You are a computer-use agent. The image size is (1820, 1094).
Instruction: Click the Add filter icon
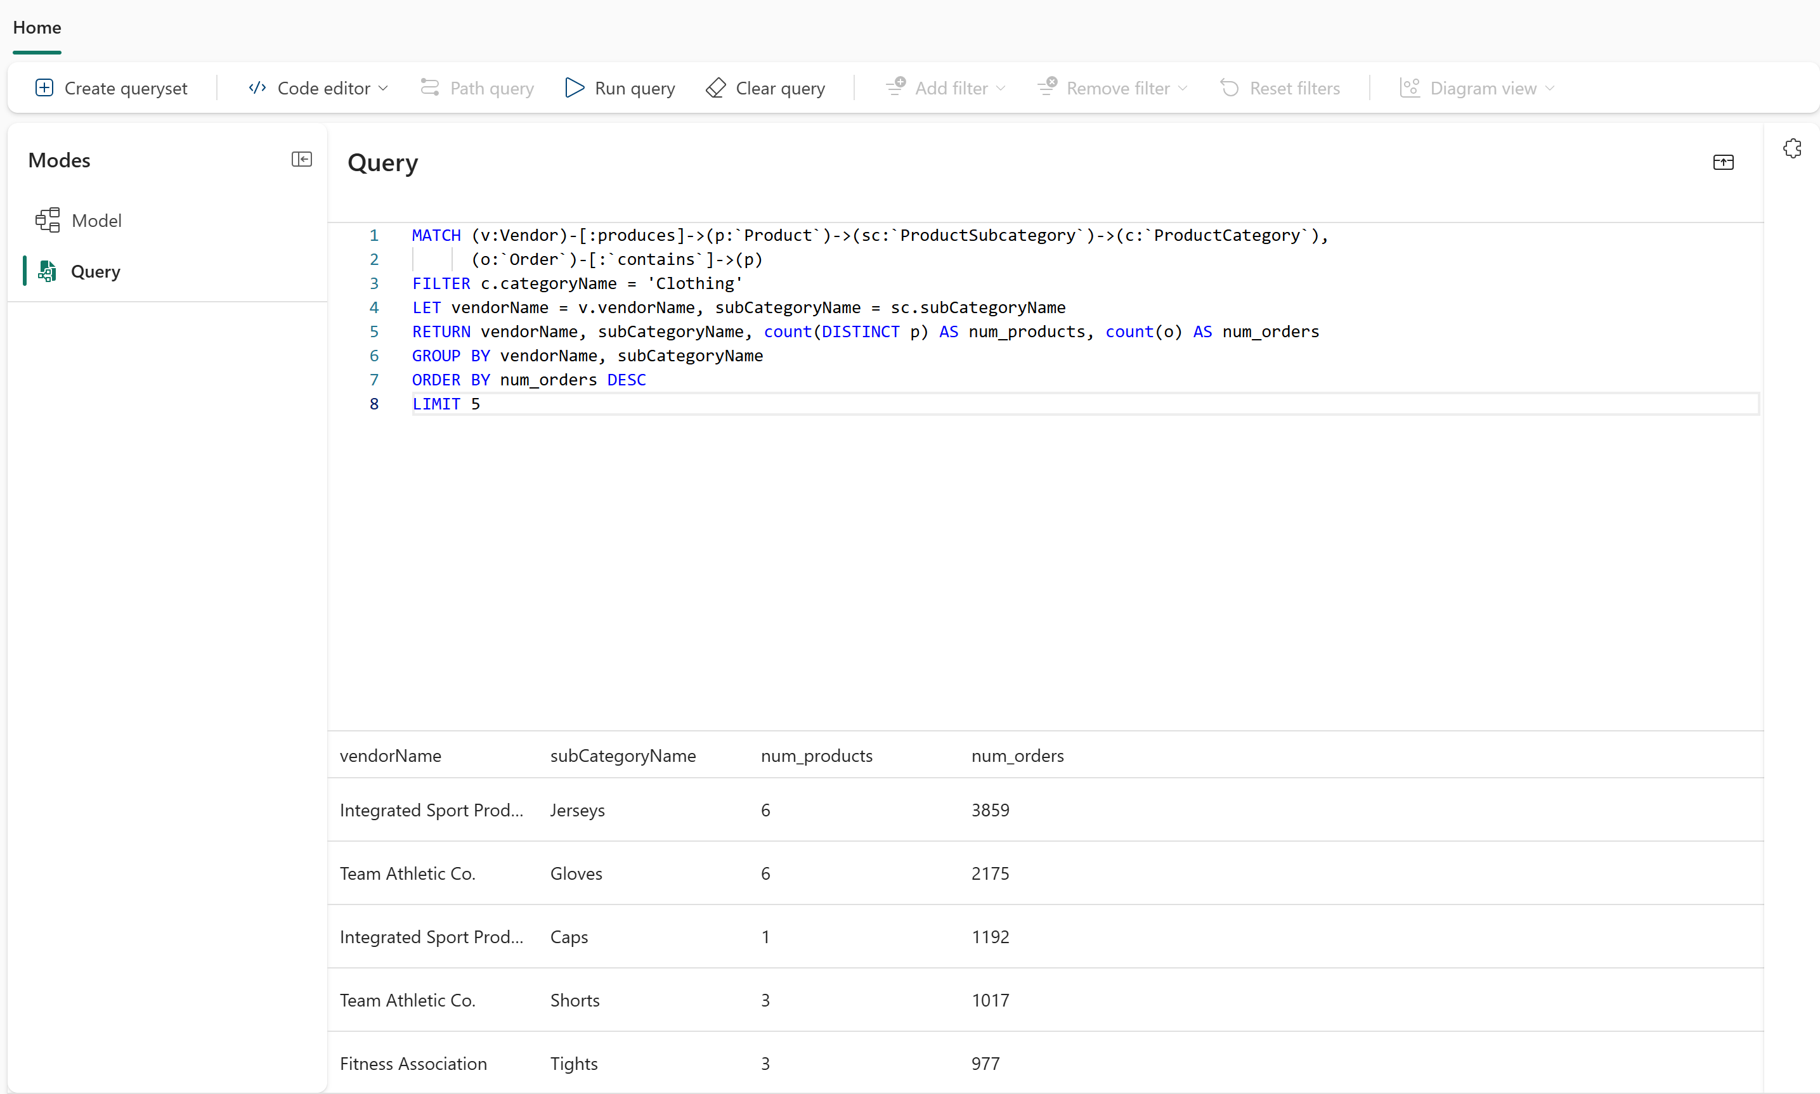[x=895, y=87]
